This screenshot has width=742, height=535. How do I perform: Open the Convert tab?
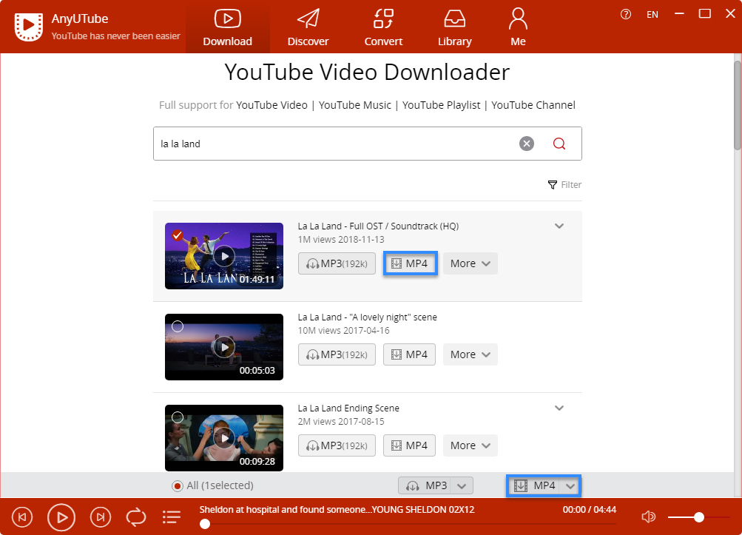tap(383, 27)
